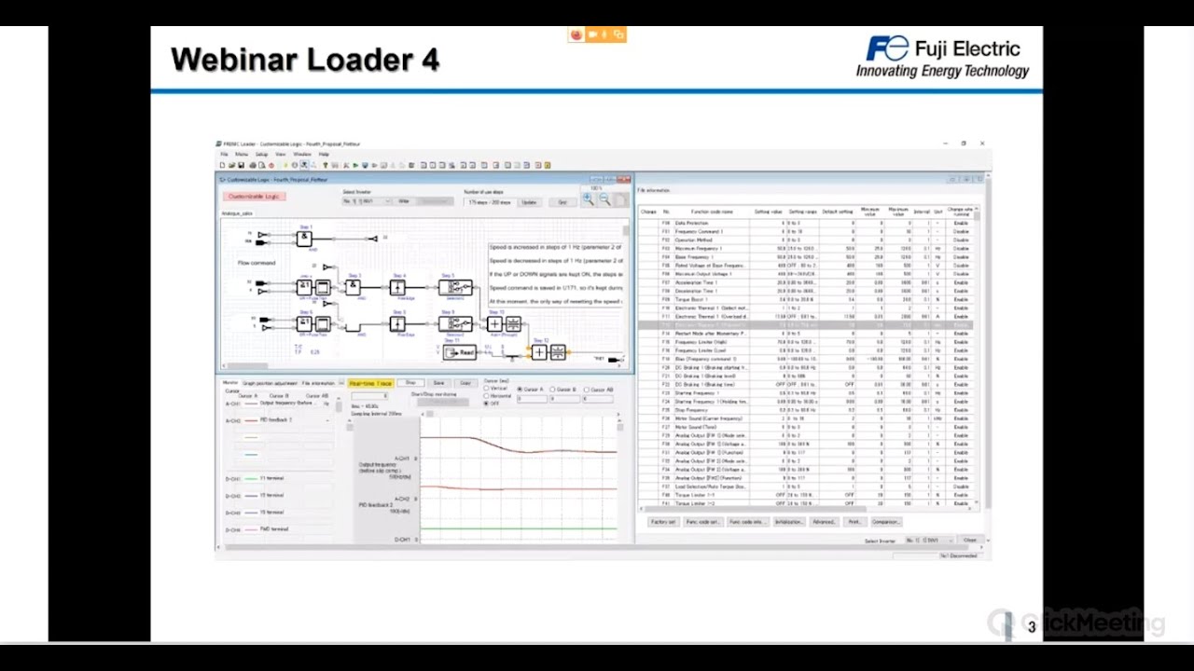Select the Cursor AB radio button

pos(587,390)
